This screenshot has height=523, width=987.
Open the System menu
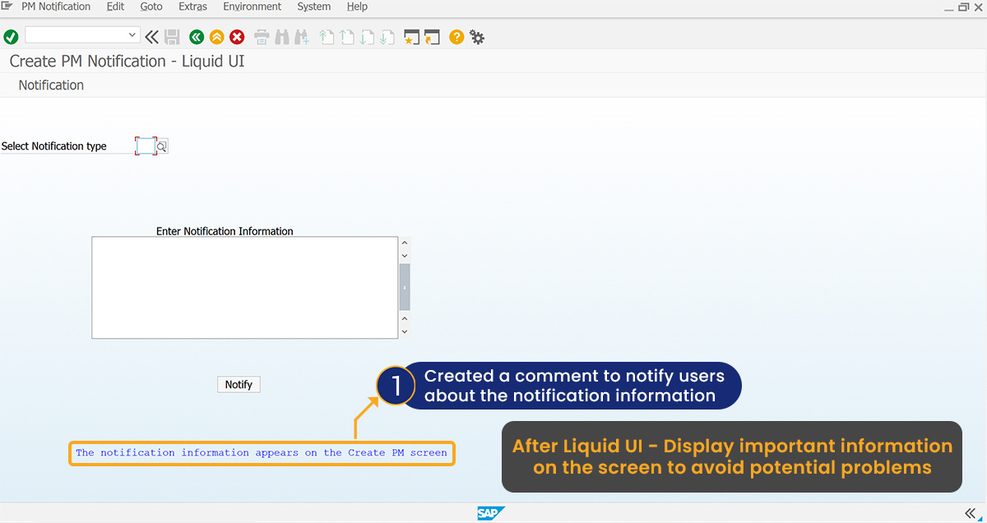point(313,7)
